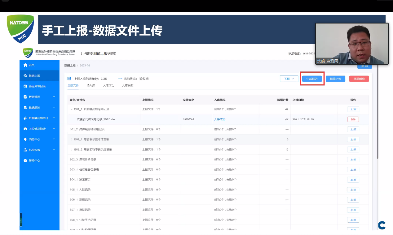The image size is (393, 235).
Task: Click the 数据上报 upload icon in sidebar
Action: (x=25, y=76)
